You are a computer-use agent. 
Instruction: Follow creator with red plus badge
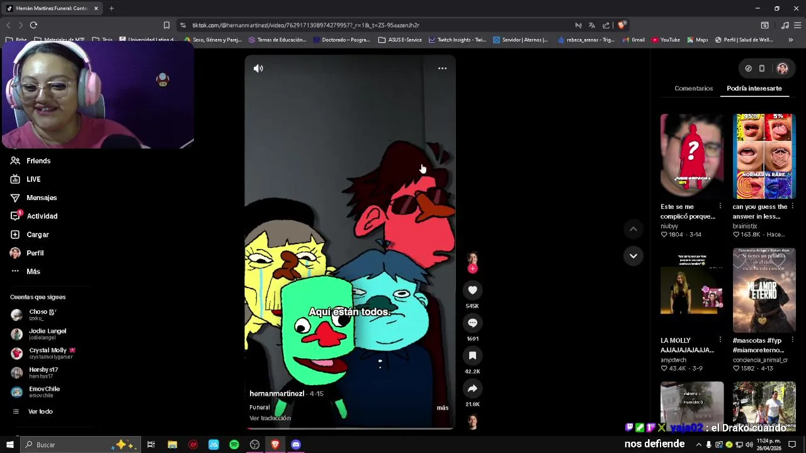pos(472,269)
